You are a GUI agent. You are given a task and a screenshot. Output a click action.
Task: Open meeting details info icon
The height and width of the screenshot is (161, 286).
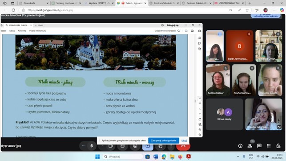pos(240,146)
